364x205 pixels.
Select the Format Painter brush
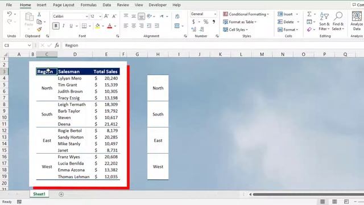(39, 29)
